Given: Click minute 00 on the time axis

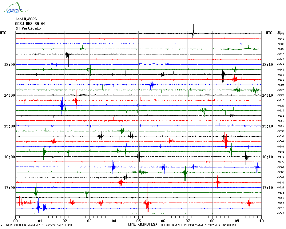Looking at the screenshot, I should pos(15,221).
